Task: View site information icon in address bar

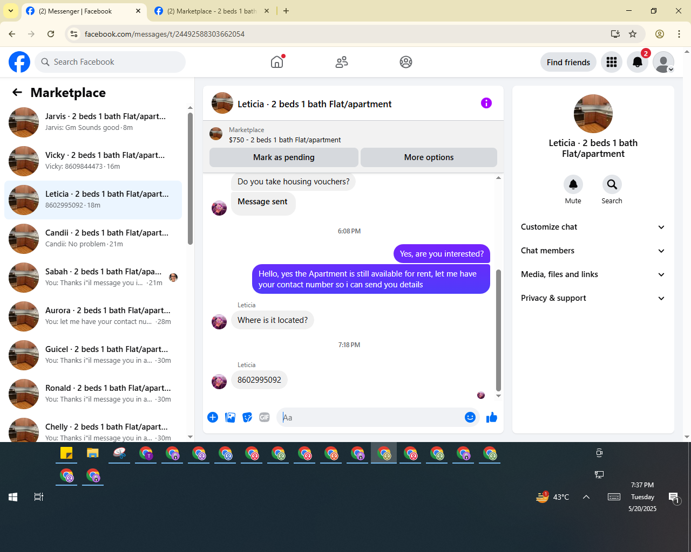Action: (74, 34)
